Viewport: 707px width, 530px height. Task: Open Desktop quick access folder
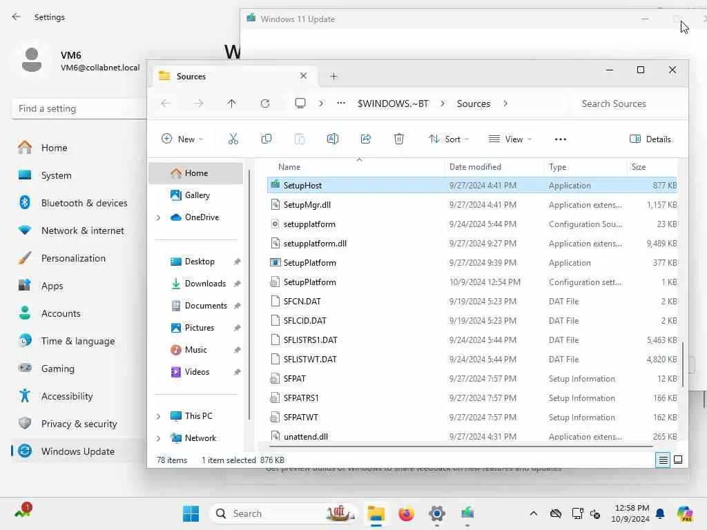tap(200, 262)
